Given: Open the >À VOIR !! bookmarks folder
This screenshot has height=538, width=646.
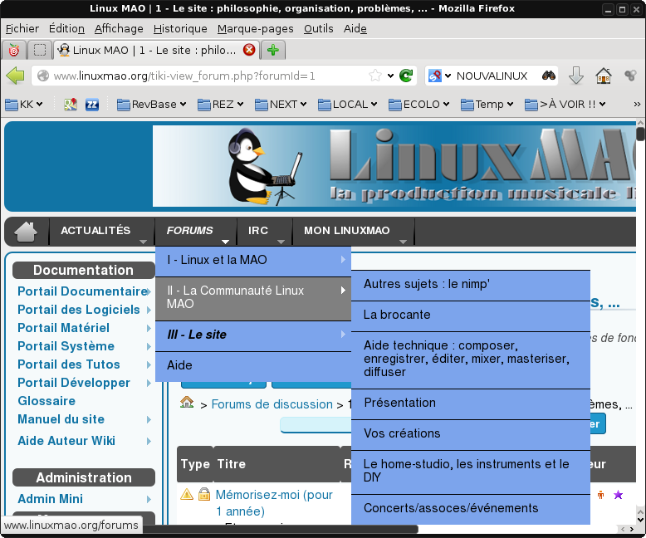Looking at the screenshot, I should (565, 105).
